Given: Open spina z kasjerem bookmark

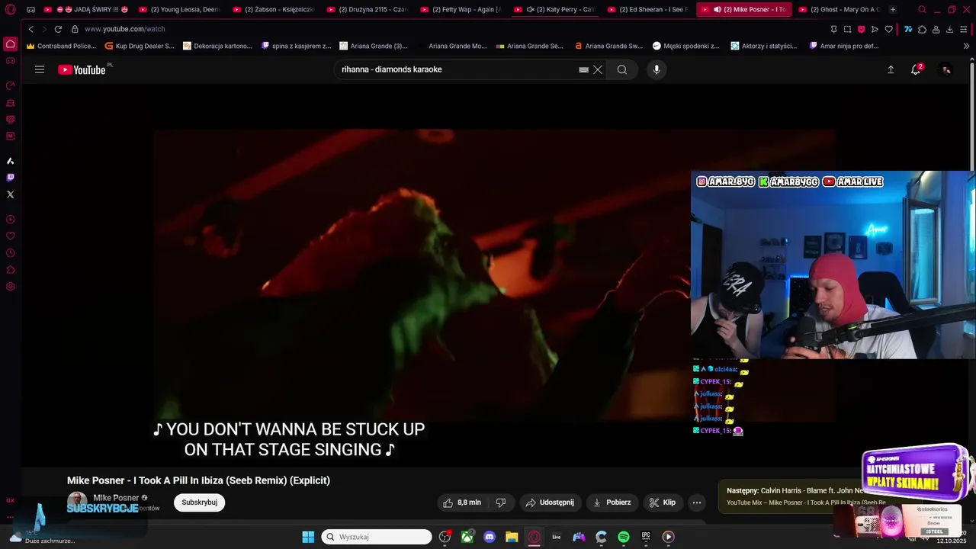Looking at the screenshot, I should (x=296, y=46).
